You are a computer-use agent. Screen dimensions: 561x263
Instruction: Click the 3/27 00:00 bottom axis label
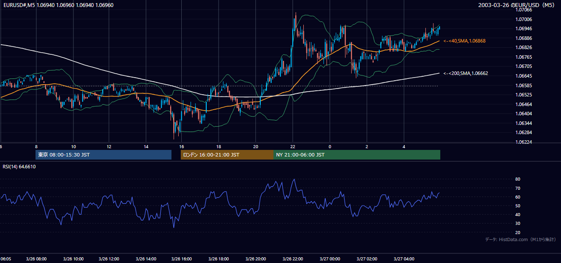pos(329,259)
